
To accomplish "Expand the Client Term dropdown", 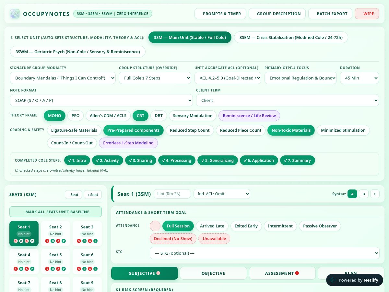I will coord(288,100).
